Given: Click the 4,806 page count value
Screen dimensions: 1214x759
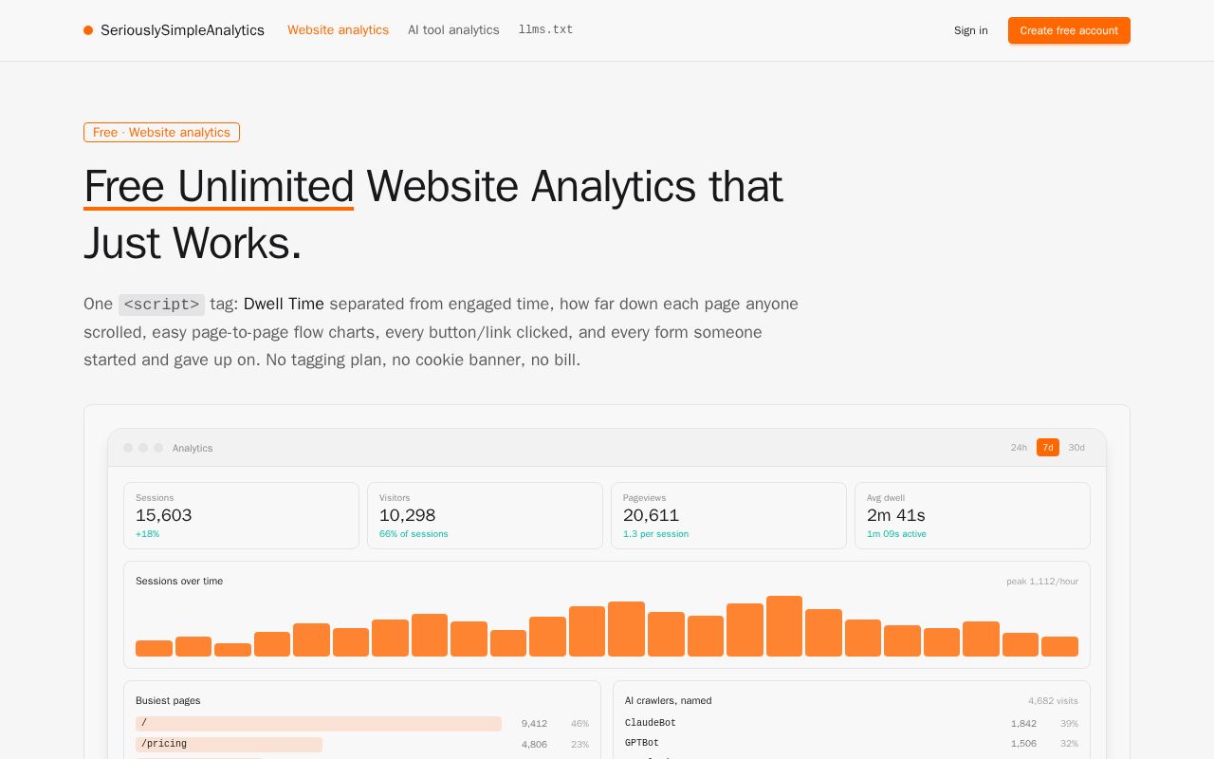Looking at the screenshot, I should (x=534, y=744).
